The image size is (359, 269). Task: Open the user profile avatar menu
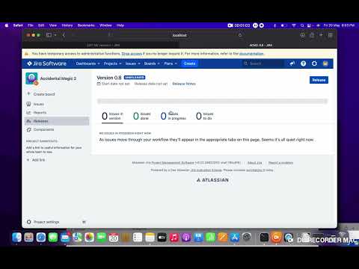click(325, 64)
